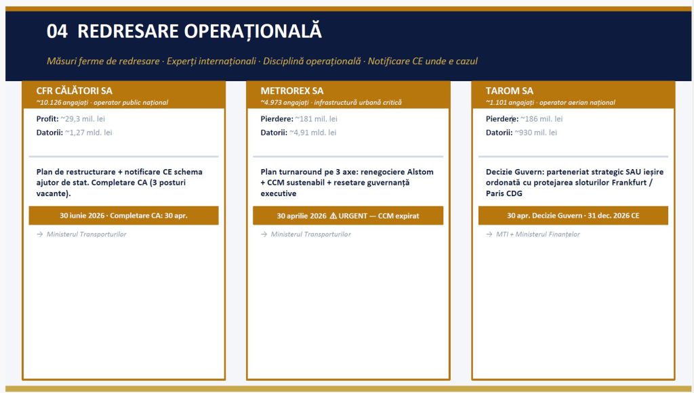Click the Plan turnaround pe 3 axe paragraph
Image resolution: width=694 pixels, height=393 pixels.
pos(347,183)
